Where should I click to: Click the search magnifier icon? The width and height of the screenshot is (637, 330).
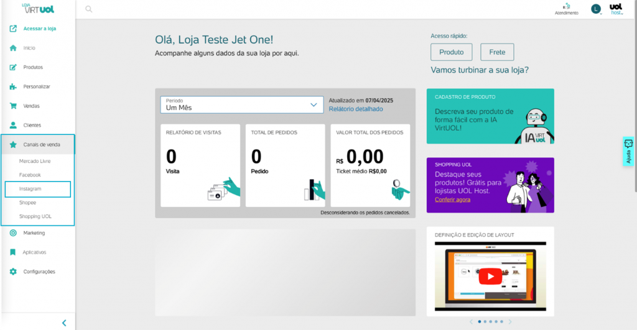click(88, 9)
